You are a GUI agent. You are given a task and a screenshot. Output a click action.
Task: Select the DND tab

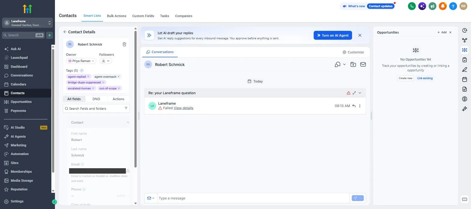pos(96,99)
